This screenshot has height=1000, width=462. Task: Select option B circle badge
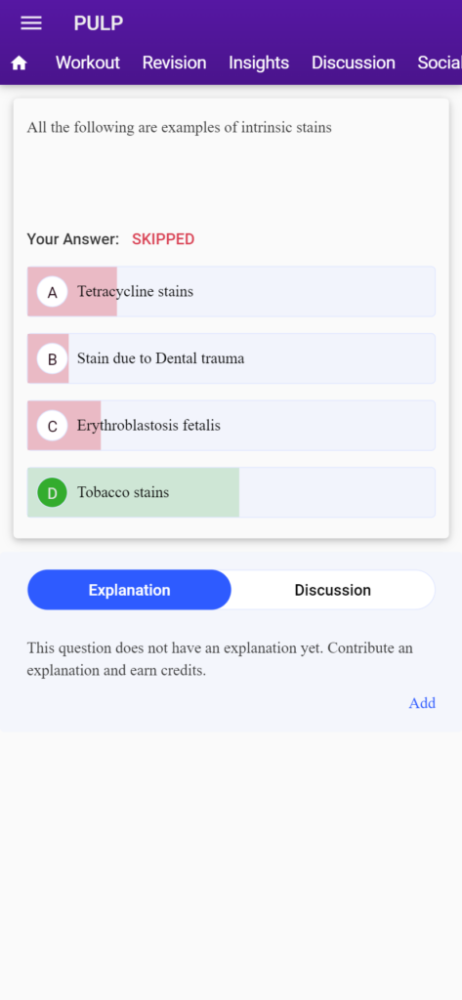(x=53, y=359)
